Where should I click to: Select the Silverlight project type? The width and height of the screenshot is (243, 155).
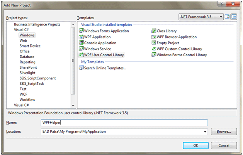(x=28, y=72)
